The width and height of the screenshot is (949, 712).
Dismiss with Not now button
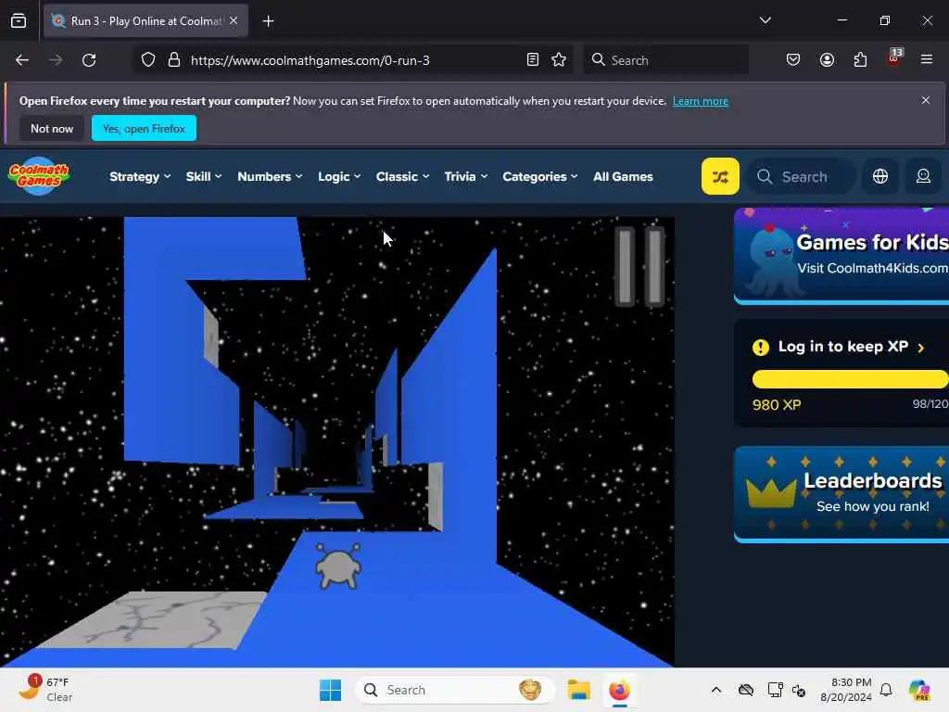coord(52,128)
